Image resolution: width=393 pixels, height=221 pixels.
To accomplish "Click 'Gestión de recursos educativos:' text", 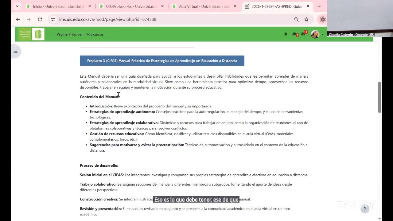I will tap(117, 134).
